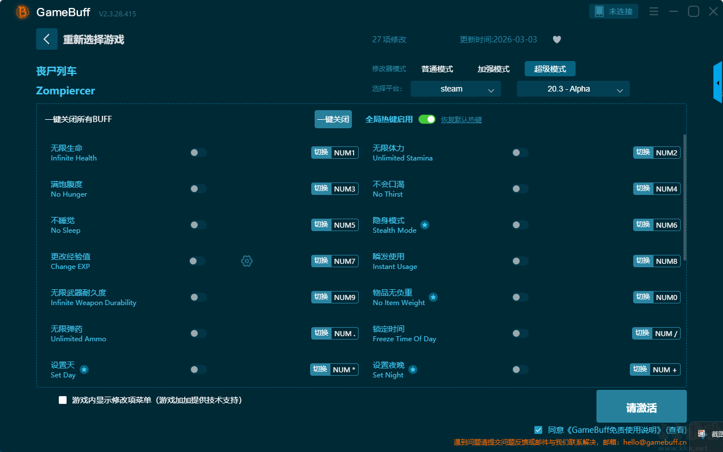Screen dimensions: 723x452
Task: Turn on No Item Weight
Action: point(520,297)
